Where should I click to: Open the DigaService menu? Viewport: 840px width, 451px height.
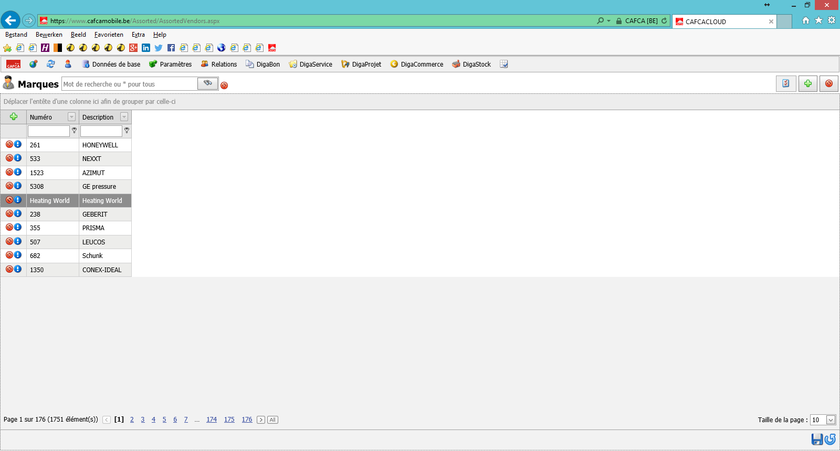[310, 64]
